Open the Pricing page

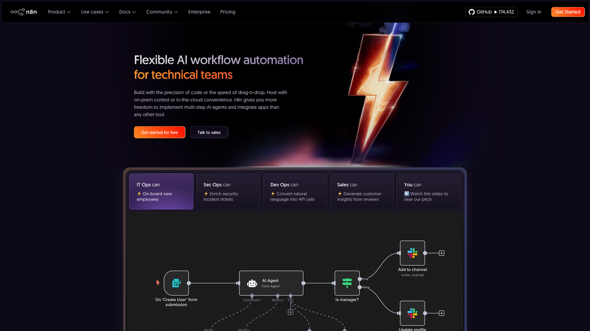228,12
